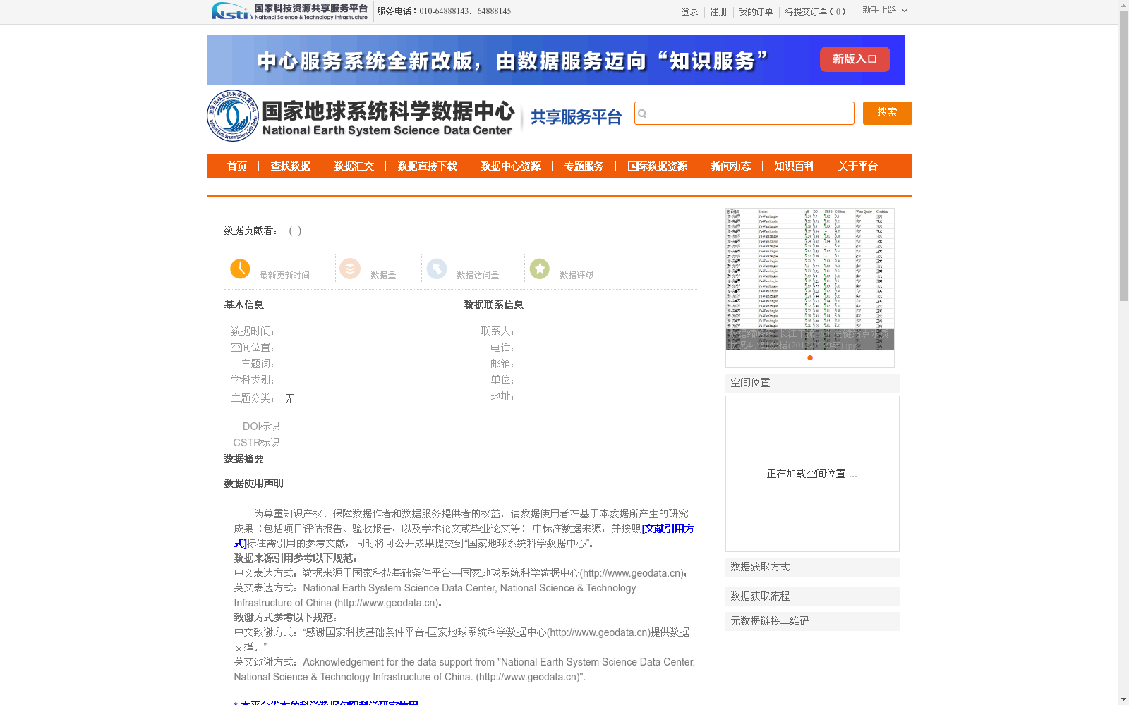Click the 数据联系信息 heading
The image size is (1129, 705).
(x=494, y=305)
